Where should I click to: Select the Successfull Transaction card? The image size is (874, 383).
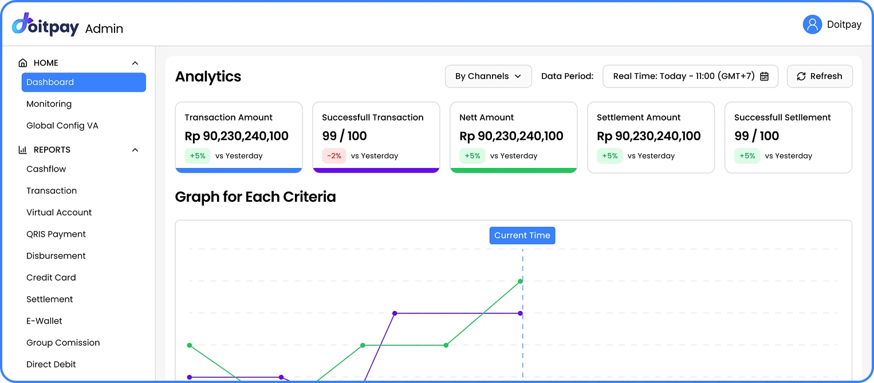pyautogui.click(x=376, y=137)
